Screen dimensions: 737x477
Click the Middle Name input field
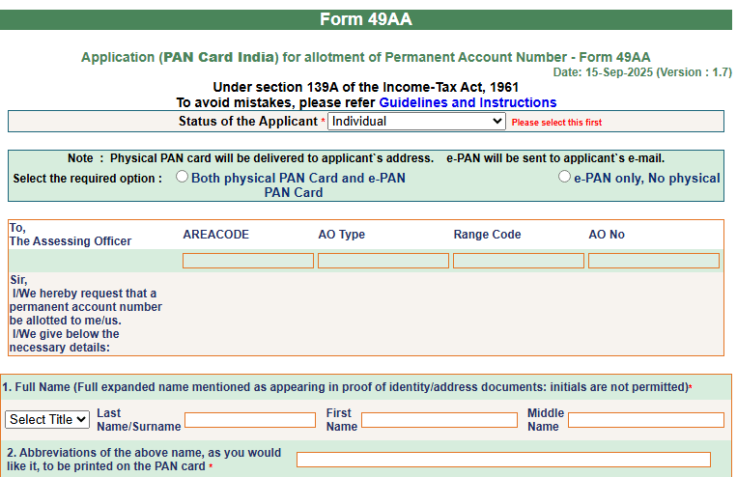click(x=646, y=420)
